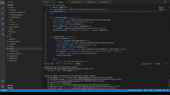170x95 pixels.
Task: Split the terminal panel
Action: point(156,64)
